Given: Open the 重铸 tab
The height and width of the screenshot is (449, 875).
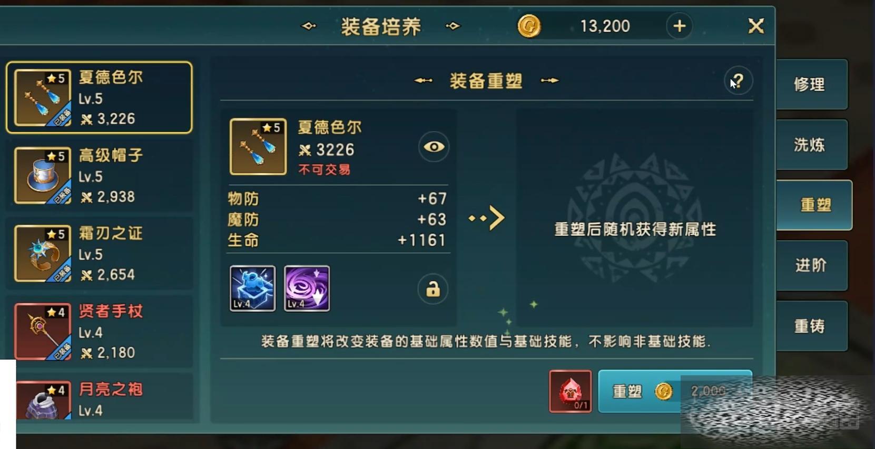Looking at the screenshot, I should tap(811, 326).
